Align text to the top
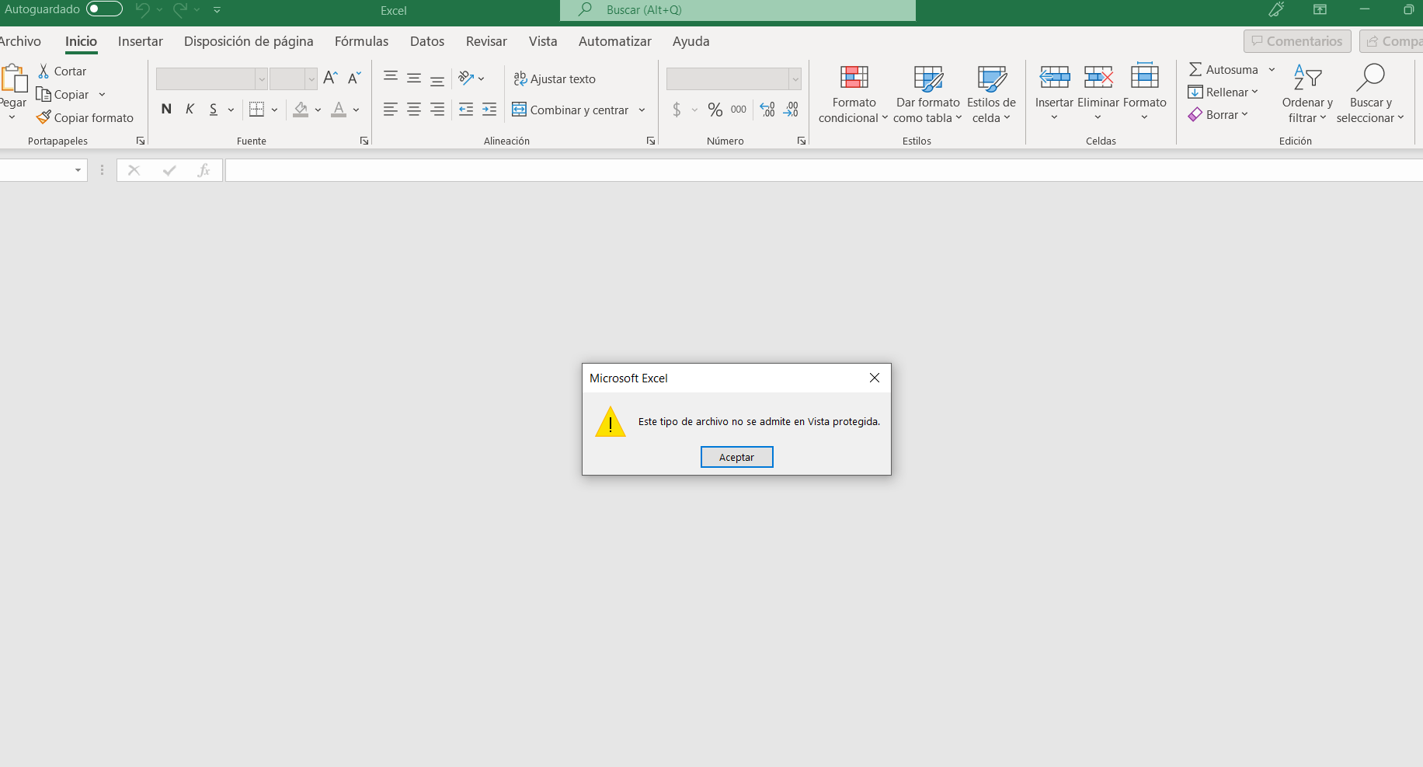This screenshot has height=767, width=1423. [x=391, y=78]
